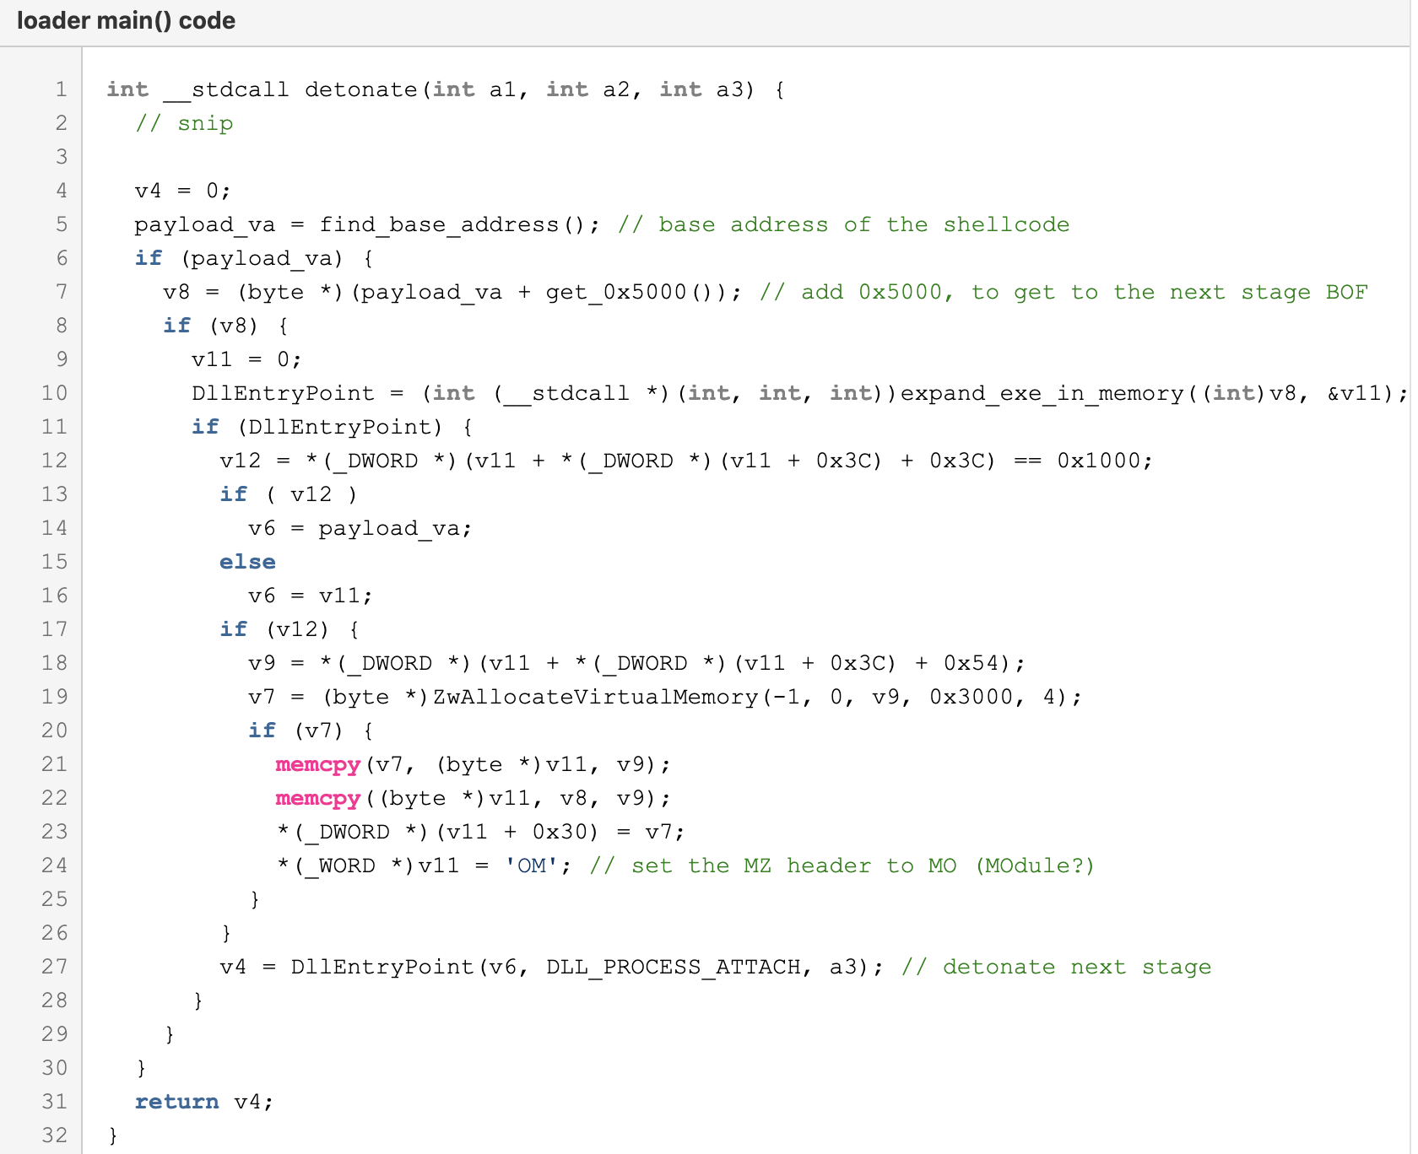Click line number 27 in the gutter
Viewport: 1418px width, 1154px height.
click(x=54, y=967)
